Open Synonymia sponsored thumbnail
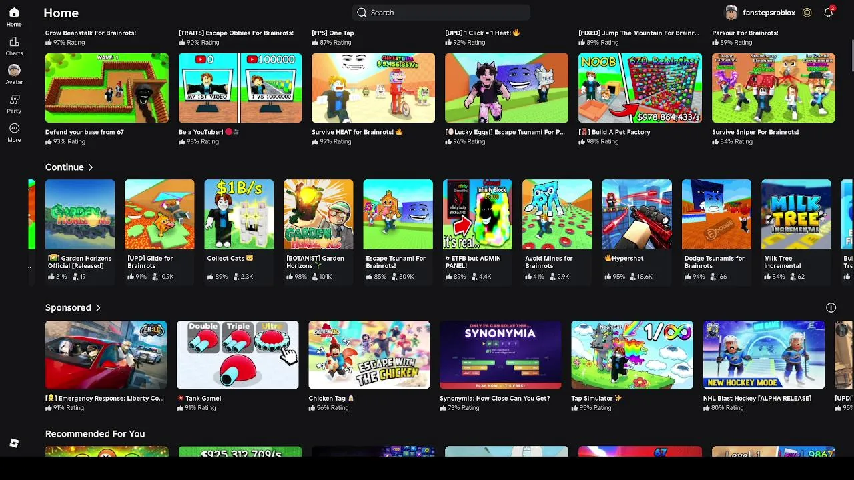The width and height of the screenshot is (854, 480). (500, 355)
